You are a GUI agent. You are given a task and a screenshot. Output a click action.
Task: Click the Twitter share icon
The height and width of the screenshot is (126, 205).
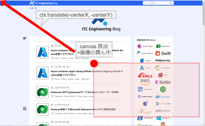click(x=24, y=38)
